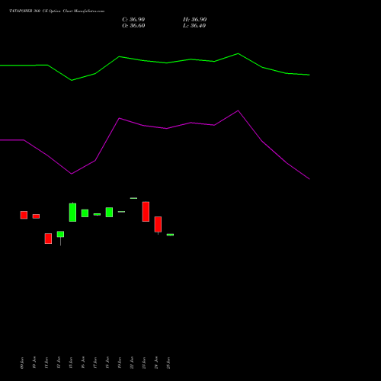Image resolution: width=381 pixels, height=381 pixels.
Task: Click the date label starting with 16
Action: point(83,363)
